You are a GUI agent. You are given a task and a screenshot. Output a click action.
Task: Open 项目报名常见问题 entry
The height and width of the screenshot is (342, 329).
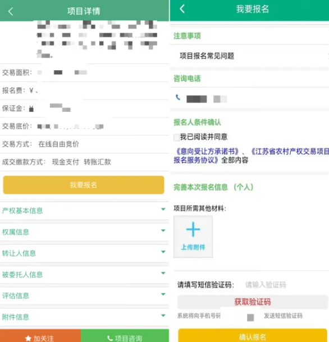249,56
